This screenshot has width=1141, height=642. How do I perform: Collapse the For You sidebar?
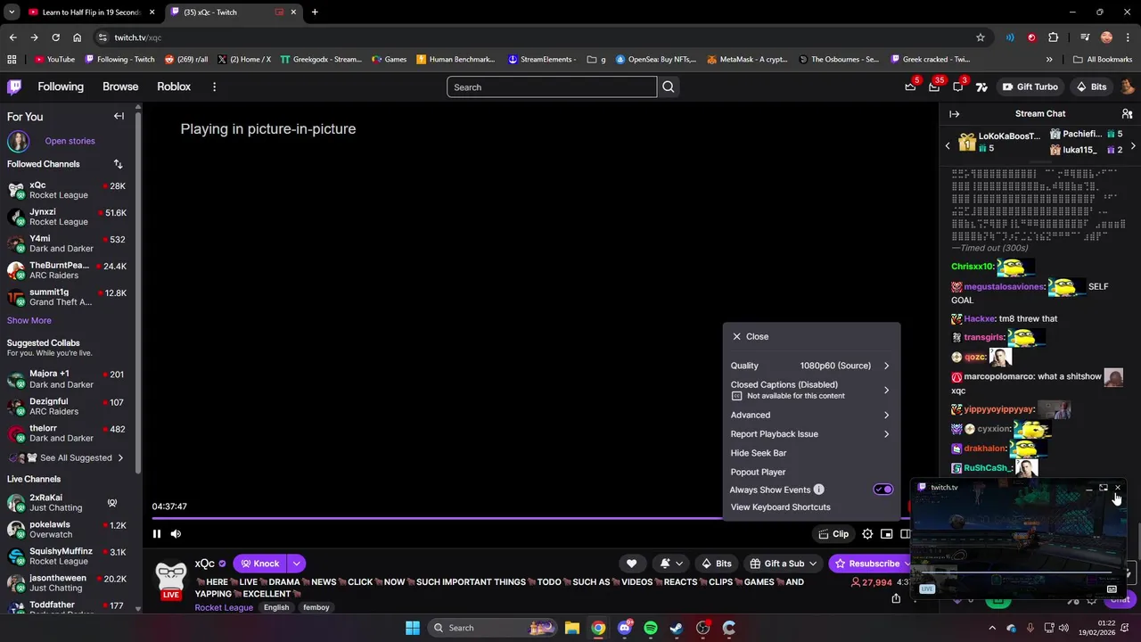click(119, 116)
